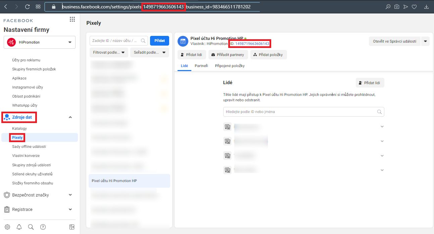Open Skupiny zdrojů událostí
This screenshot has height=234, width=434.
coord(32,165)
